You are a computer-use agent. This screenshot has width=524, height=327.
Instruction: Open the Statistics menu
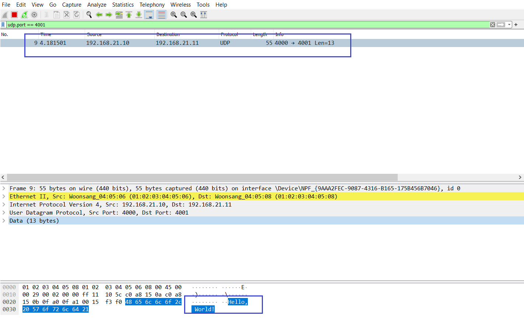[123, 5]
